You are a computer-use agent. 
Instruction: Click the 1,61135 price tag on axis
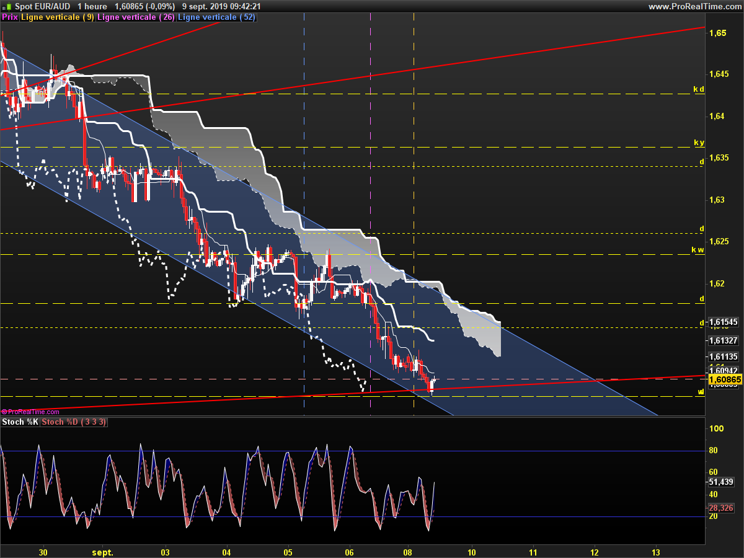[x=723, y=356]
